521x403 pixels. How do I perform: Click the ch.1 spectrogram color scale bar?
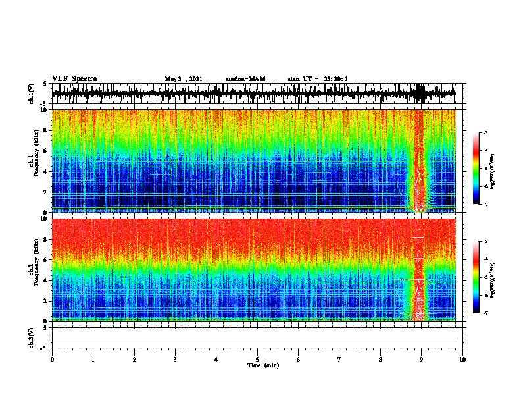(x=476, y=169)
